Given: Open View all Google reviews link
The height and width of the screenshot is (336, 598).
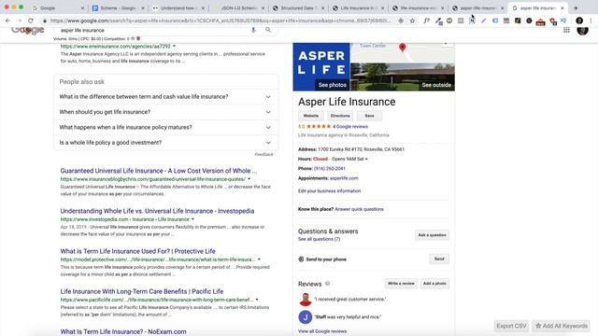Looking at the screenshot, I should pos(322,331).
